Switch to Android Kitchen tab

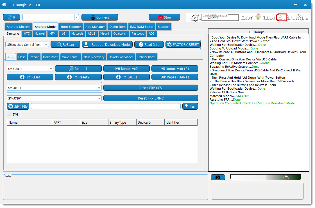[18, 27]
